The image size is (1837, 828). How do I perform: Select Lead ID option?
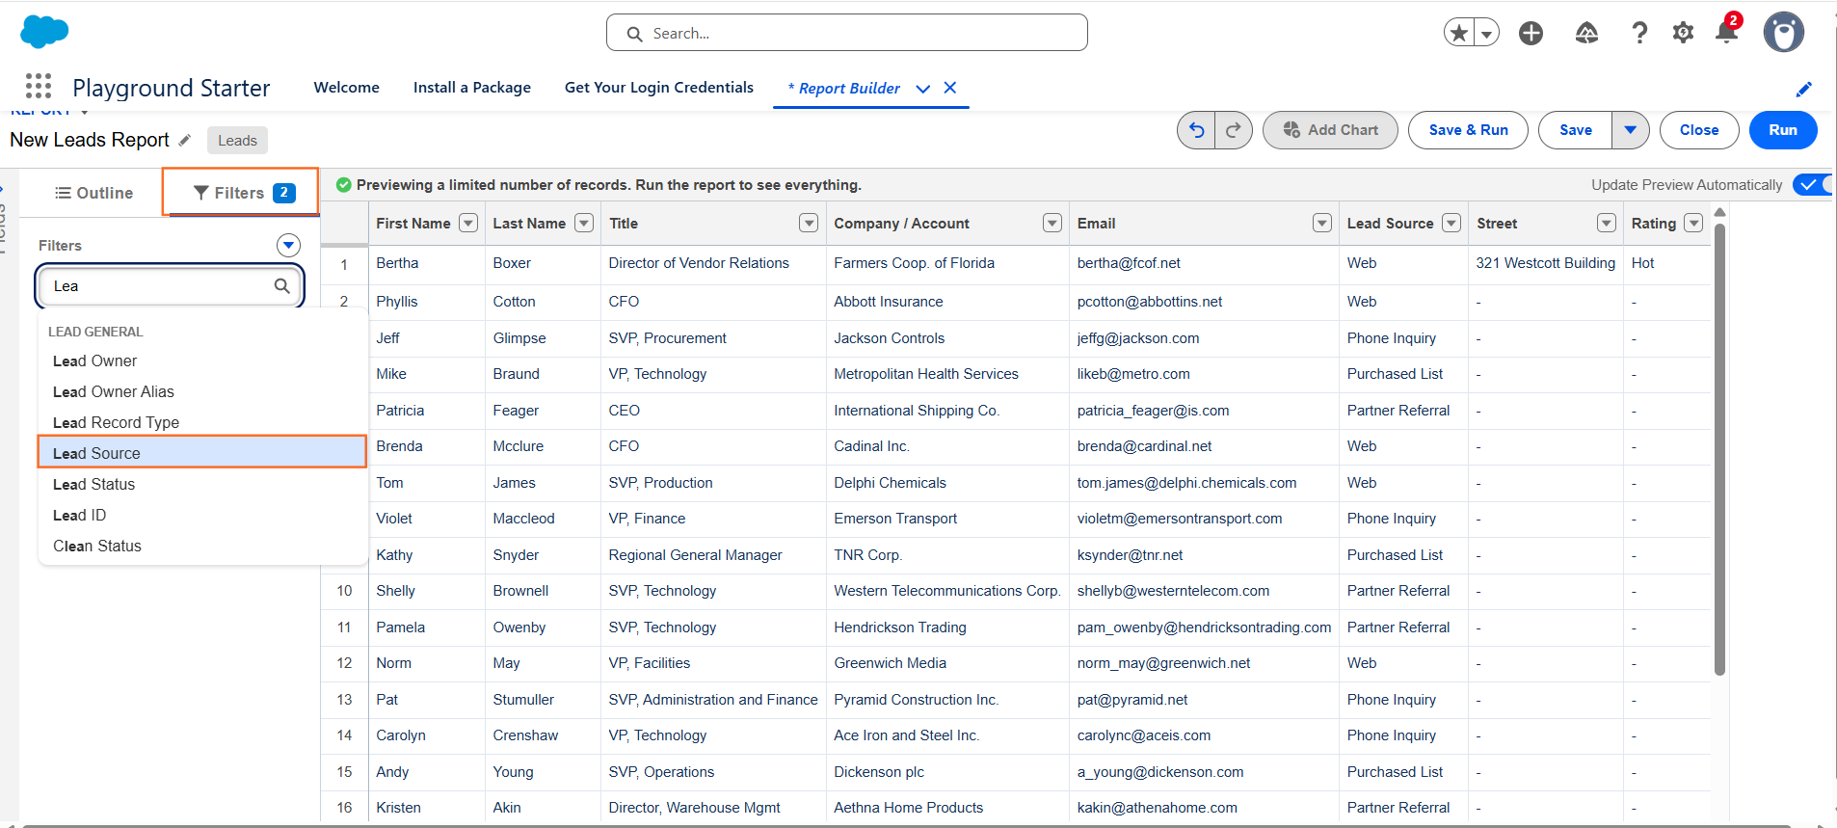pos(202,516)
